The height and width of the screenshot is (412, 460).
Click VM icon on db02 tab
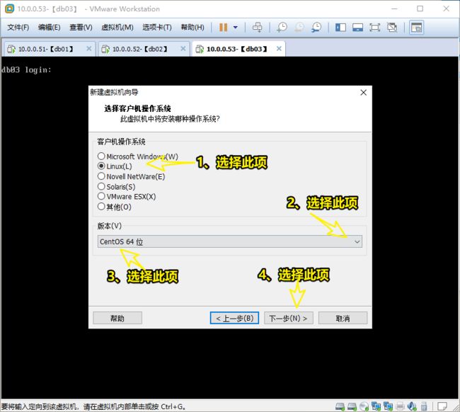(105, 49)
